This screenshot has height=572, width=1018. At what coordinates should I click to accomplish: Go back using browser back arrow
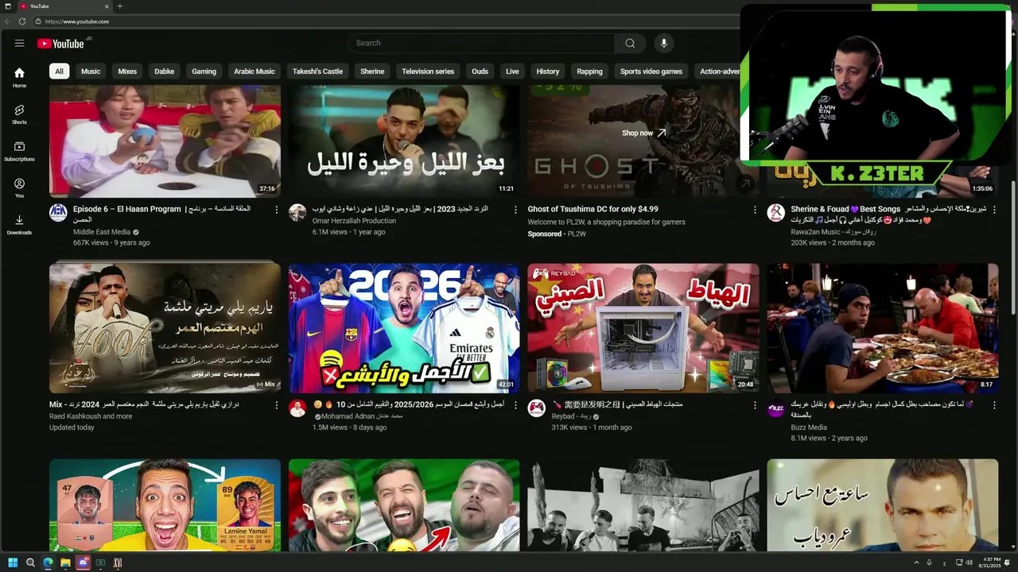[8, 21]
